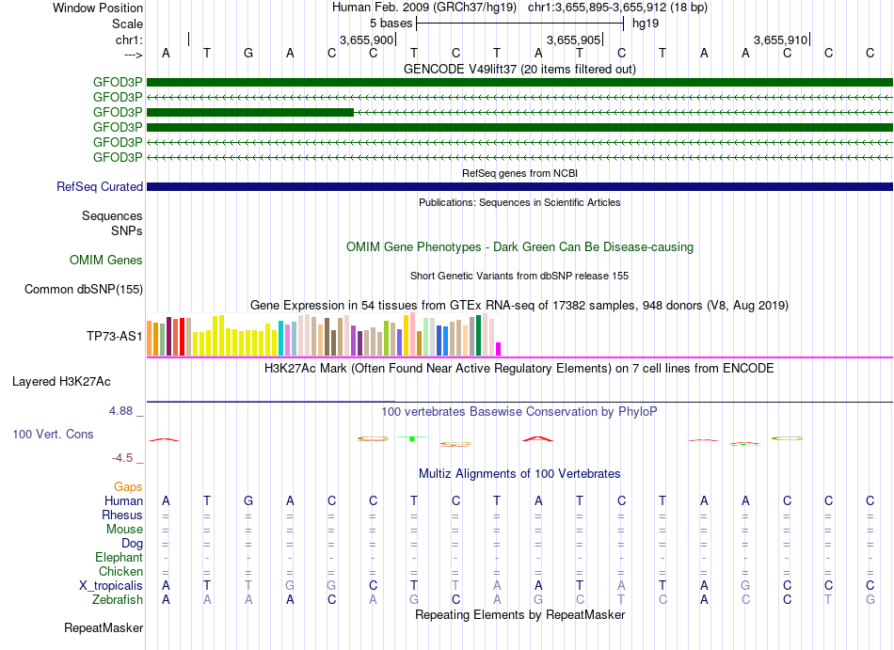
Task: Click the OMIM Gene Phenotypes green title
Action: coord(519,246)
